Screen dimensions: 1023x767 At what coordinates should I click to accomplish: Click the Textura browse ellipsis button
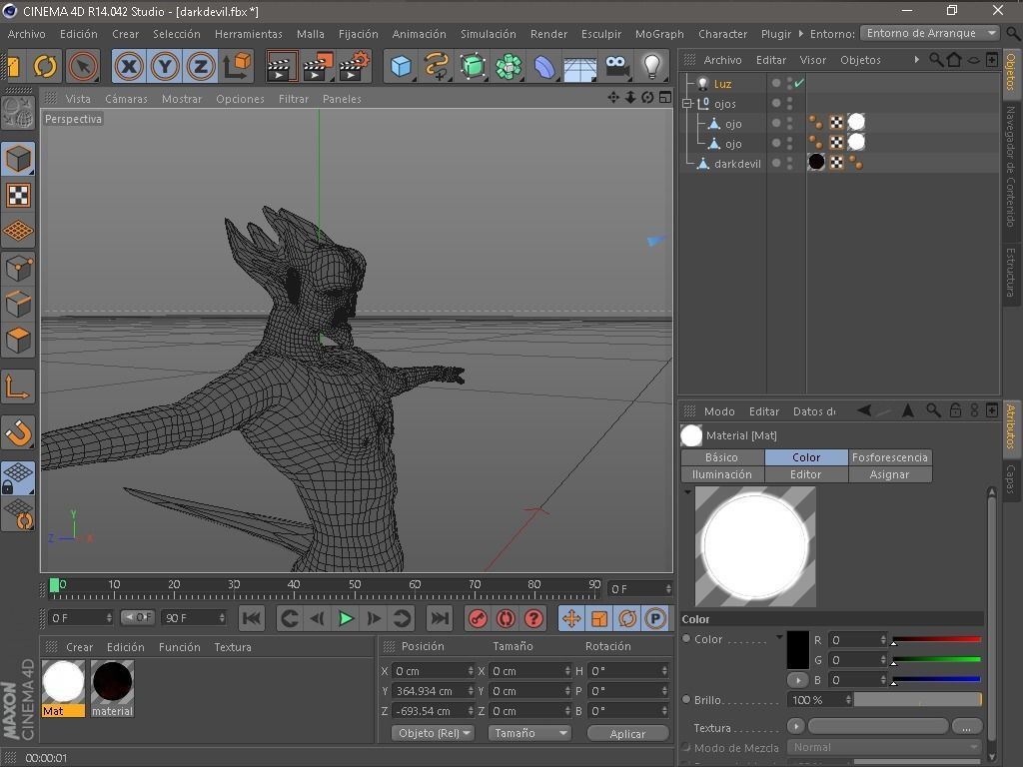[967, 726]
